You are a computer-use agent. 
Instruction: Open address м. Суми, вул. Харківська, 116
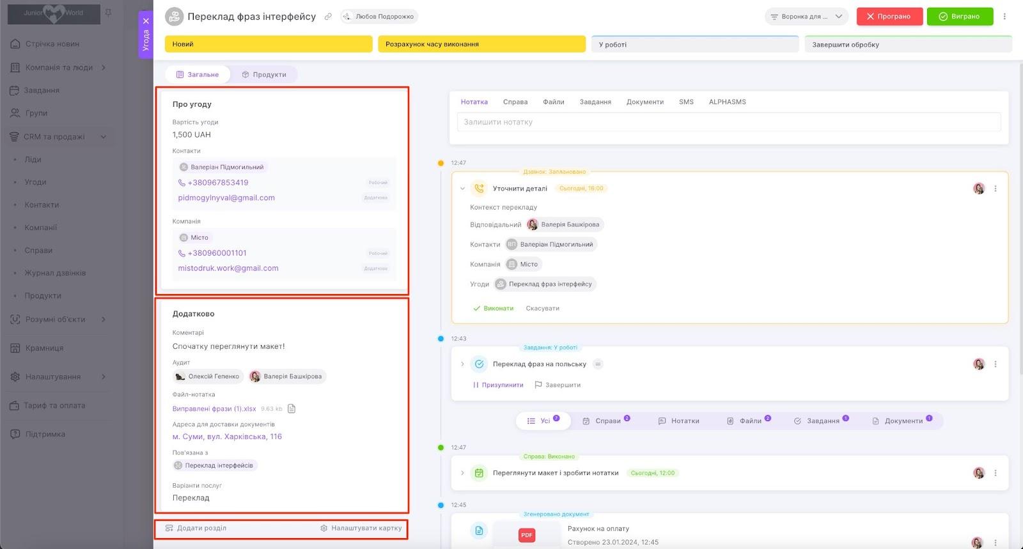227,437
